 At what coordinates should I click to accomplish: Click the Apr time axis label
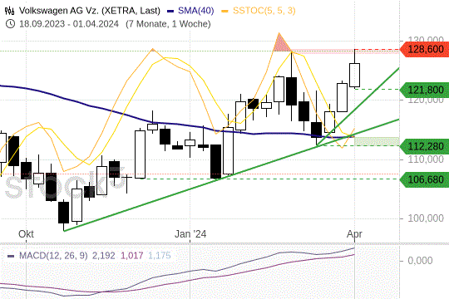click(354, 234)
